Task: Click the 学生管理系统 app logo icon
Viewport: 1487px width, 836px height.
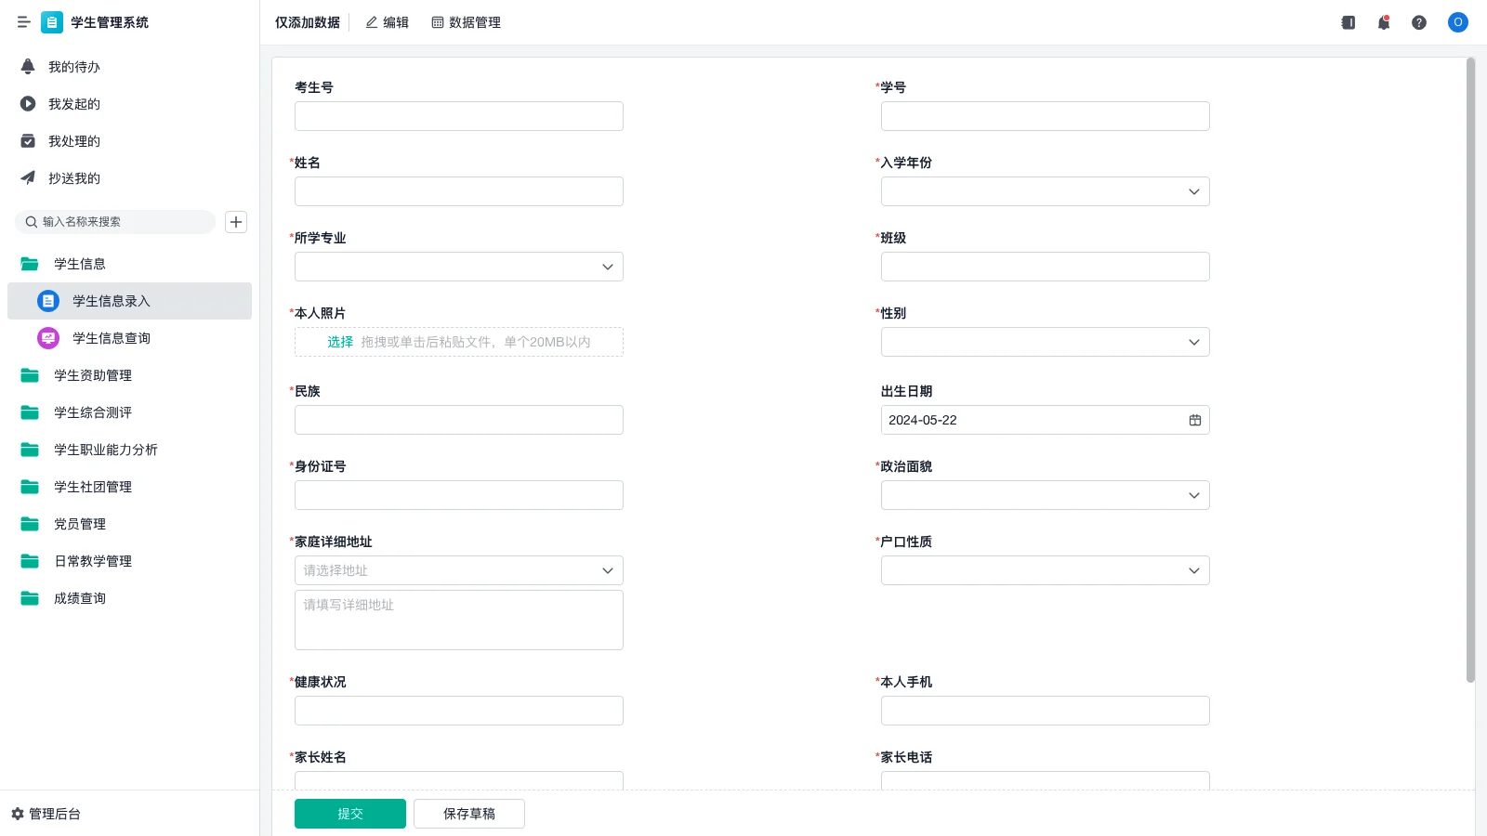Action: [52, 22]
